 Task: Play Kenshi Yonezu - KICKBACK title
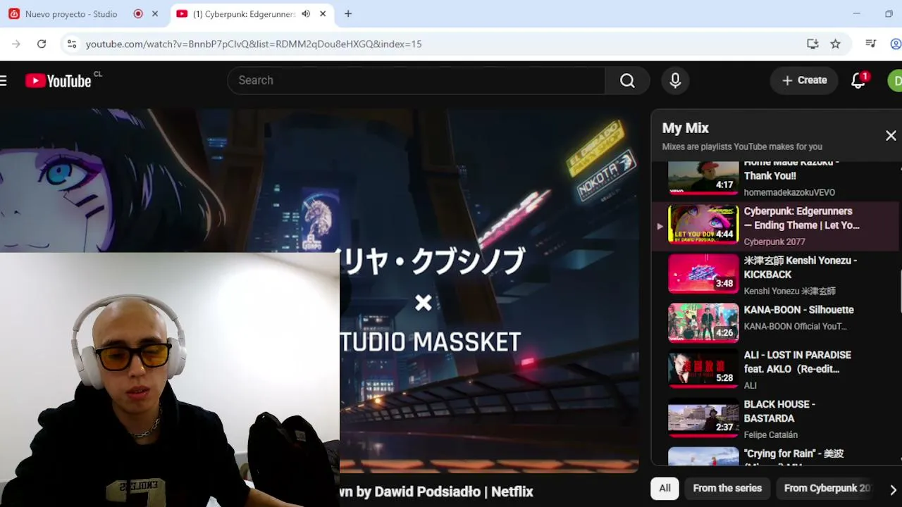[x=801, y=268]
